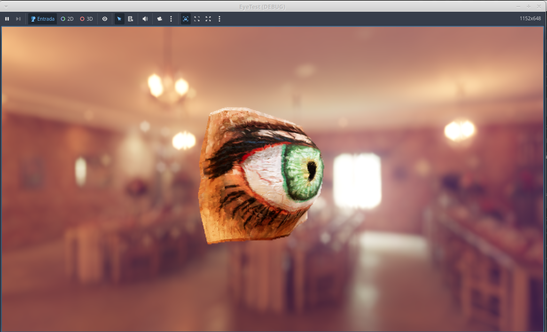The image size is (547, 332).
Task: Open camera override options menu
Action: [171, 19]
